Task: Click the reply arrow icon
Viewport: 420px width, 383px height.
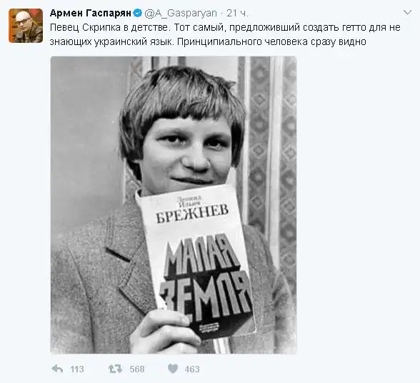Action: [x=57, y=369]
